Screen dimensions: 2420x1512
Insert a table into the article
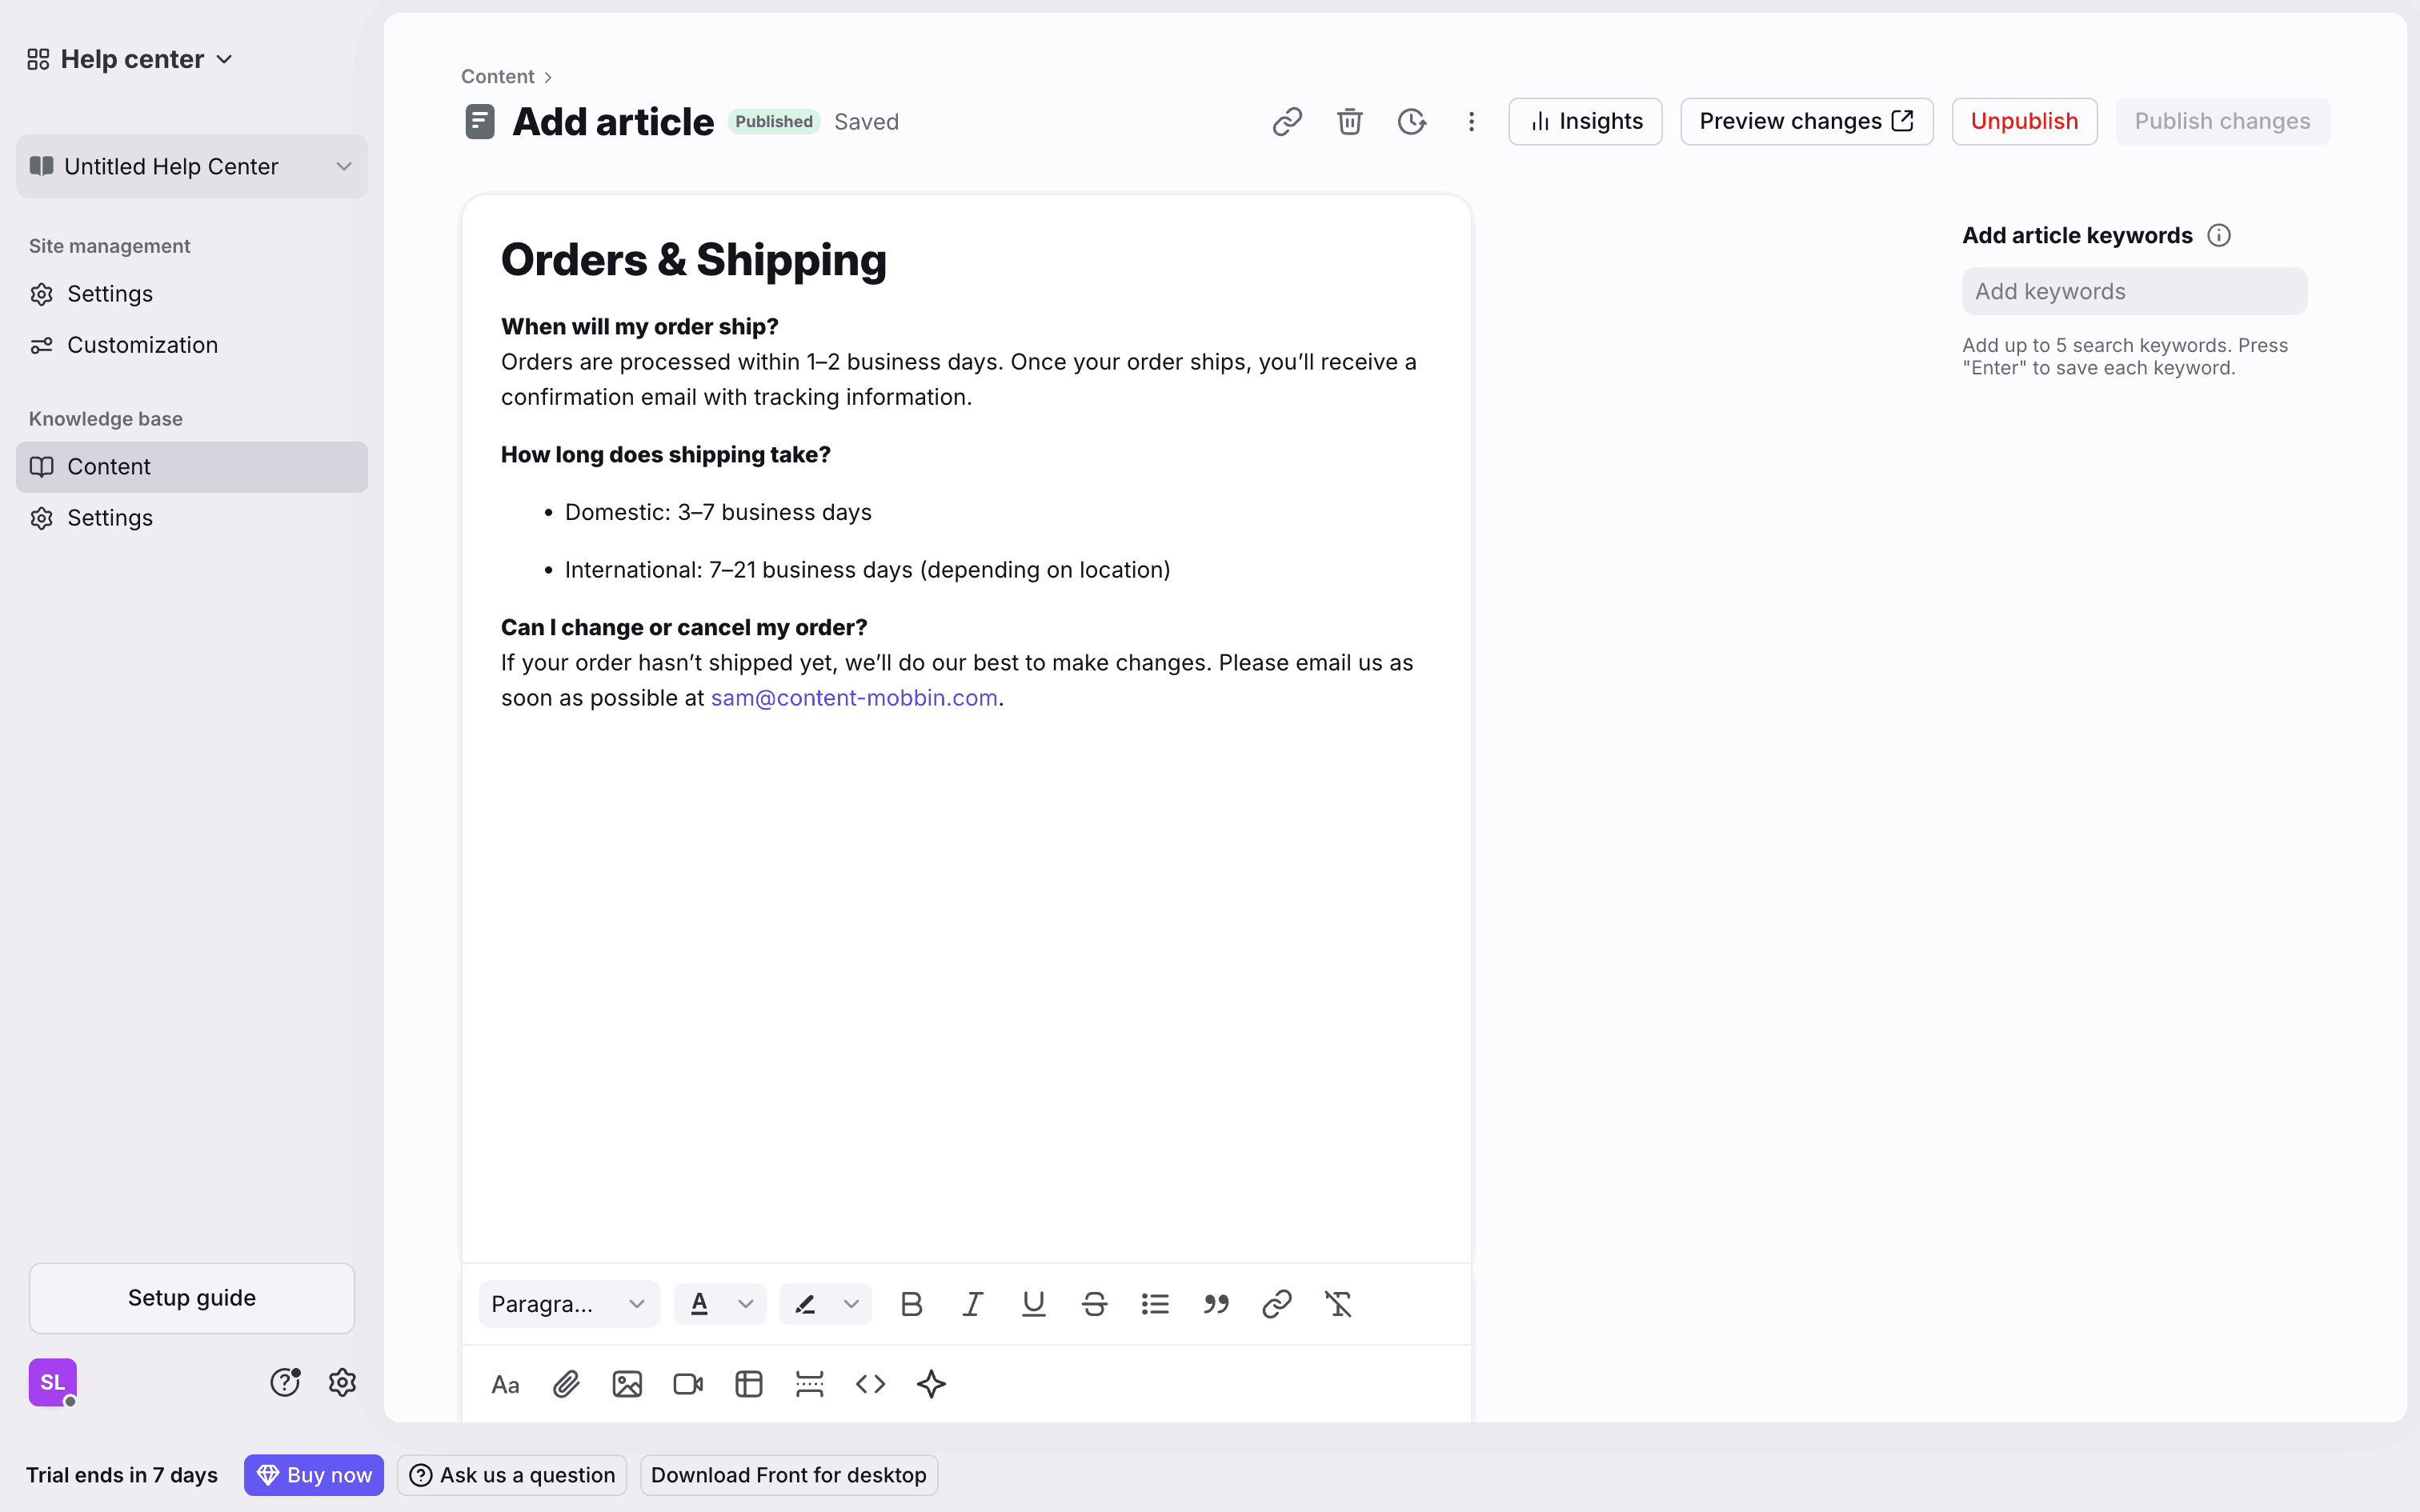point(749,1384)
